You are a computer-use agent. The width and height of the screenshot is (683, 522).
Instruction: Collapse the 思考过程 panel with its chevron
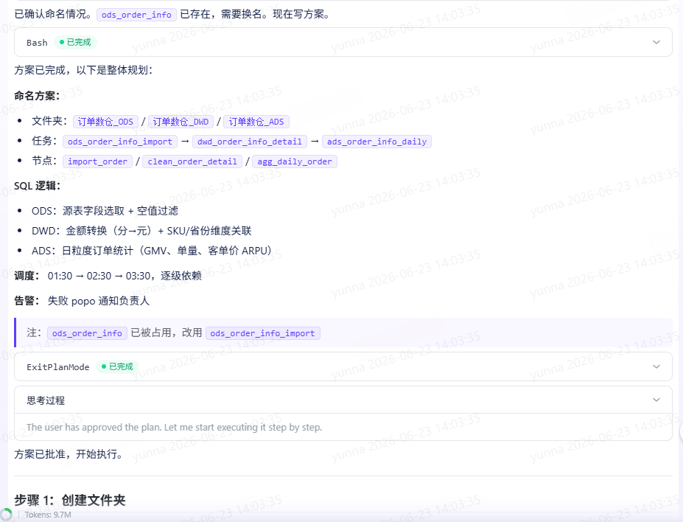656,400
